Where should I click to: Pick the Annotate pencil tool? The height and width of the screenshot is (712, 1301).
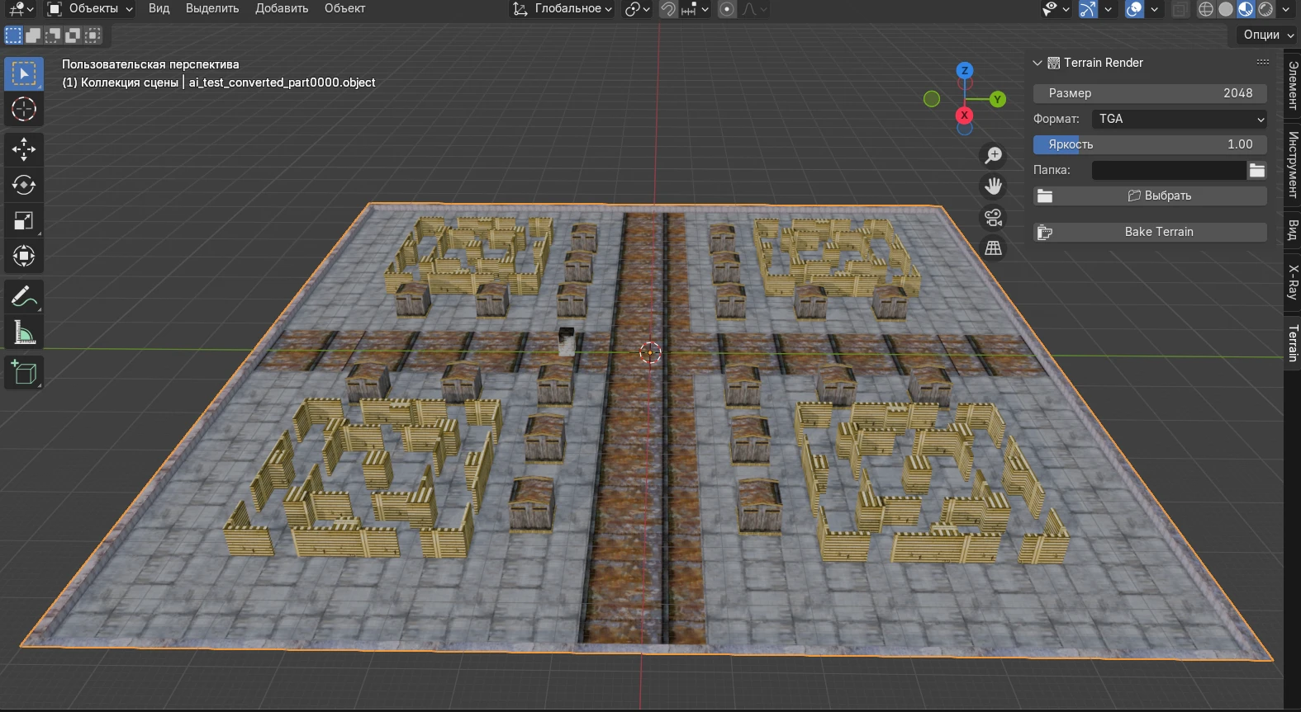23,296
